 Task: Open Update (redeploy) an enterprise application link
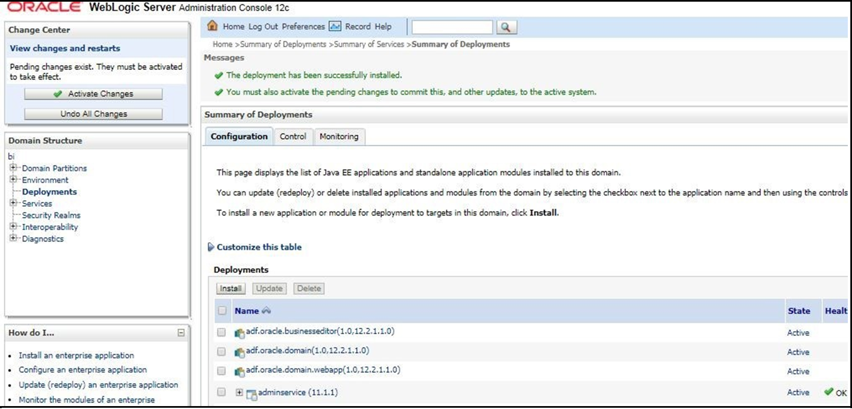point(98,385)
